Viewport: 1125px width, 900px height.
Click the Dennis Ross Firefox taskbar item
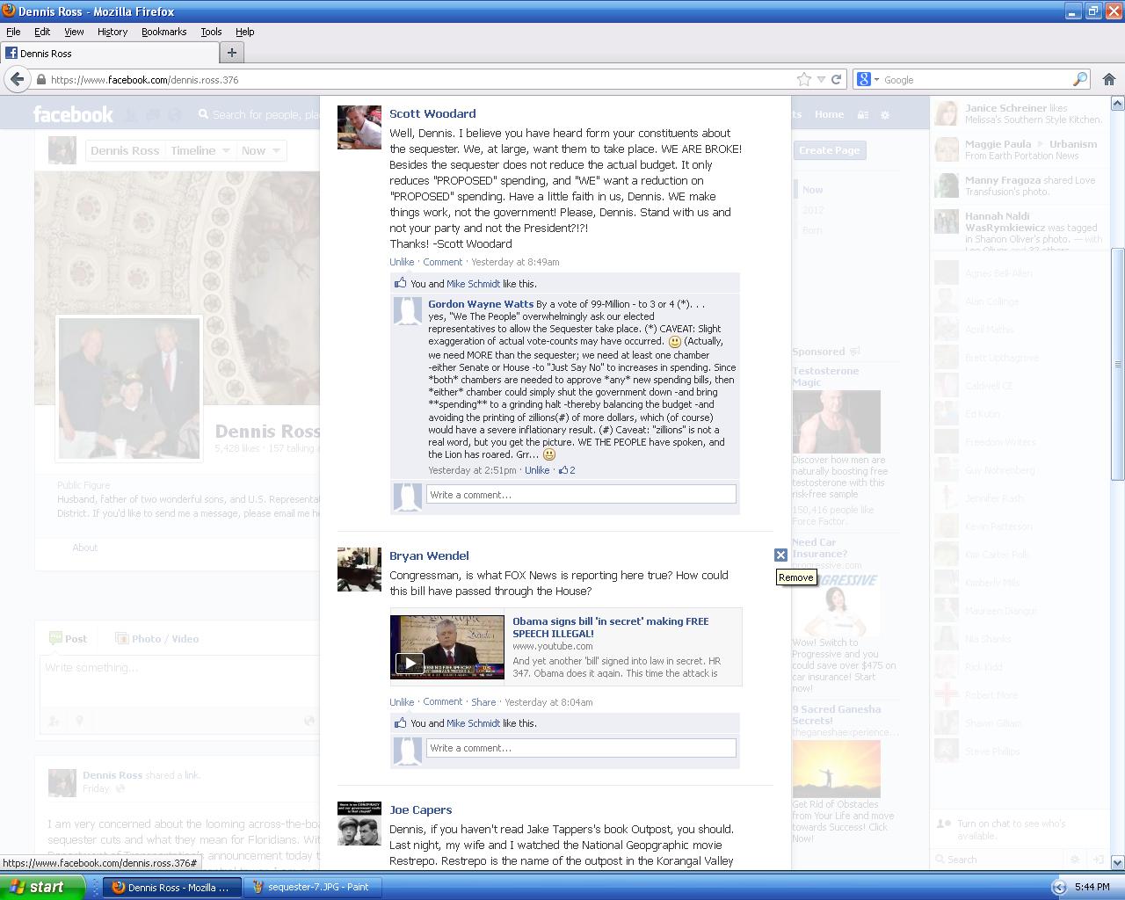[172, 887]
